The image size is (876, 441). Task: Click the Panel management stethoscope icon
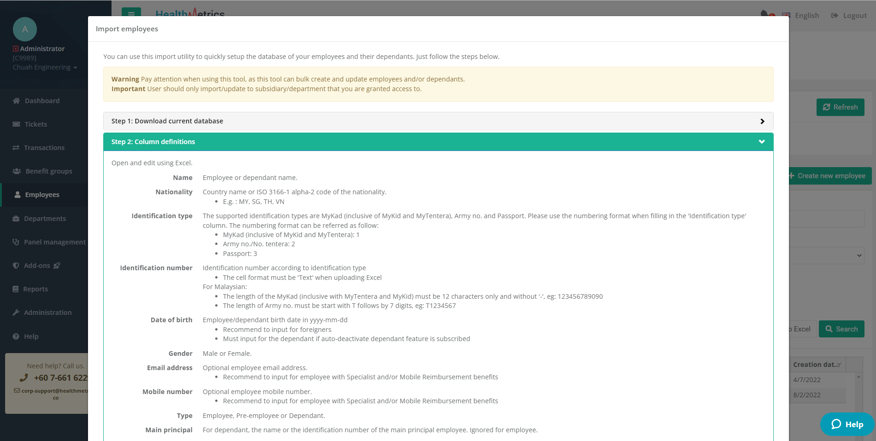(x=16, y=242)
